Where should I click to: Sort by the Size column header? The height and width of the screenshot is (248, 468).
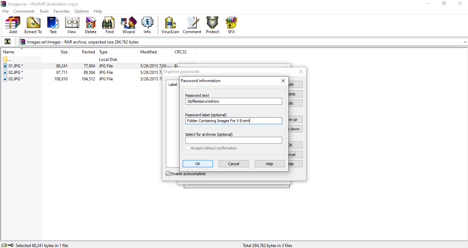tap(56, 52)
